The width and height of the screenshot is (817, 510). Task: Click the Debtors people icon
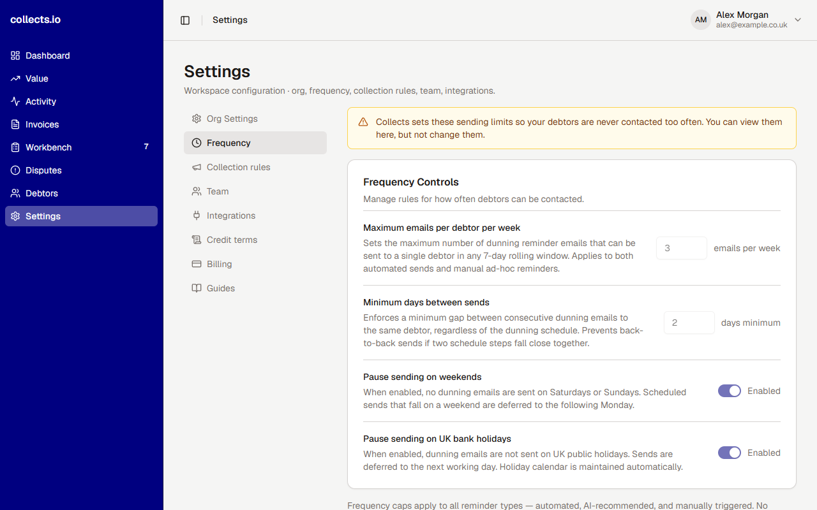point(15,193)
